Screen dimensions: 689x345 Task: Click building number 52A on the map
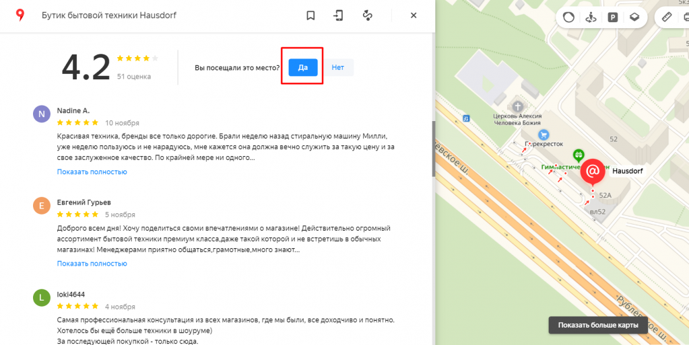coord(605,195)
